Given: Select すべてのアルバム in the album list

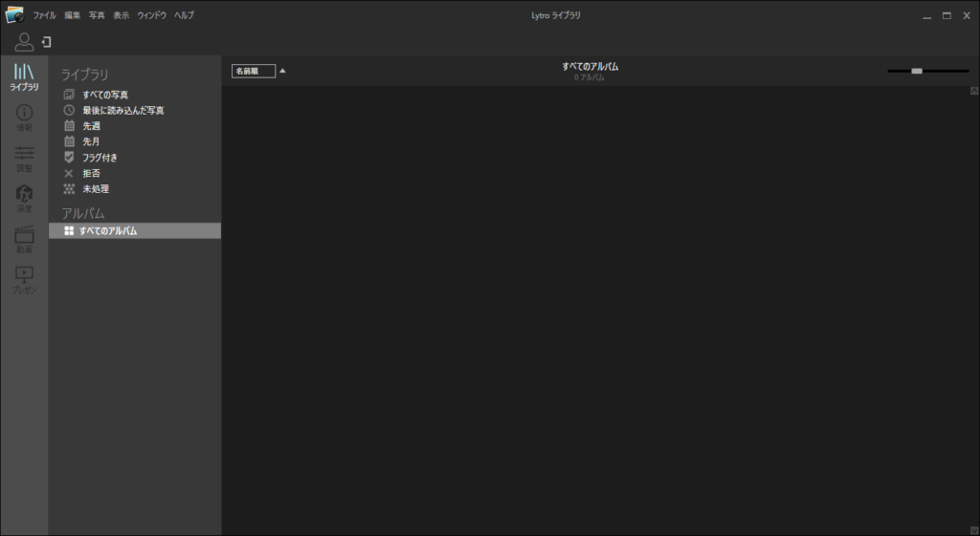Looking at the screenshot, I should point(134,231).
